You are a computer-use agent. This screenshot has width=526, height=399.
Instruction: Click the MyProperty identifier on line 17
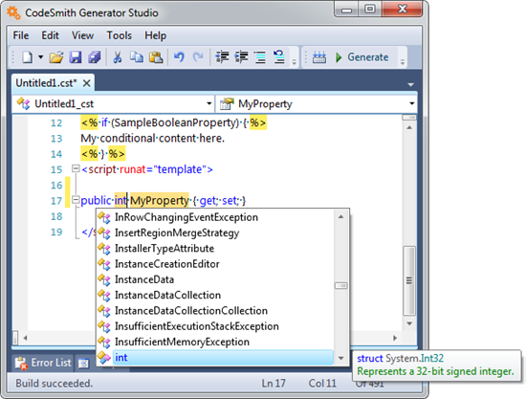(159, 200)
